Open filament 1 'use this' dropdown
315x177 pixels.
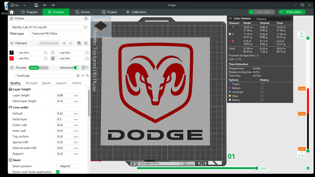pyautogui.click(x=29, y=53)
